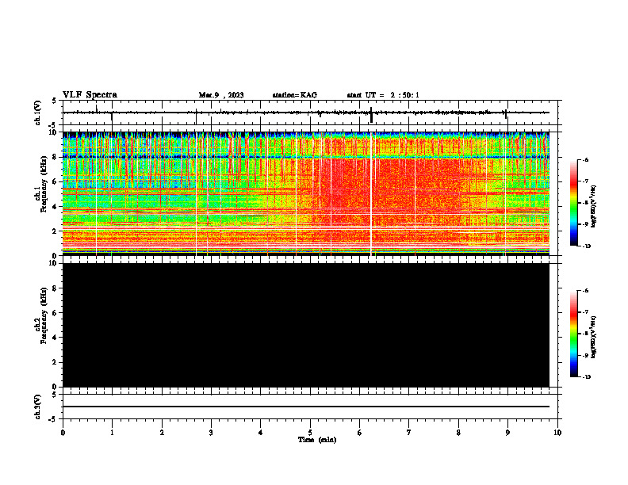This screenshot has width=628, height=485.
Task: Click the "Time (min)" axis label
Action: click(x=317, y=440)
